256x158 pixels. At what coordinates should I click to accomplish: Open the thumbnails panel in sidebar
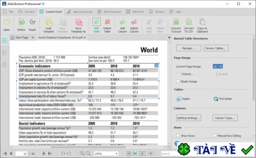pyautogui.click(x=4, y=40)
